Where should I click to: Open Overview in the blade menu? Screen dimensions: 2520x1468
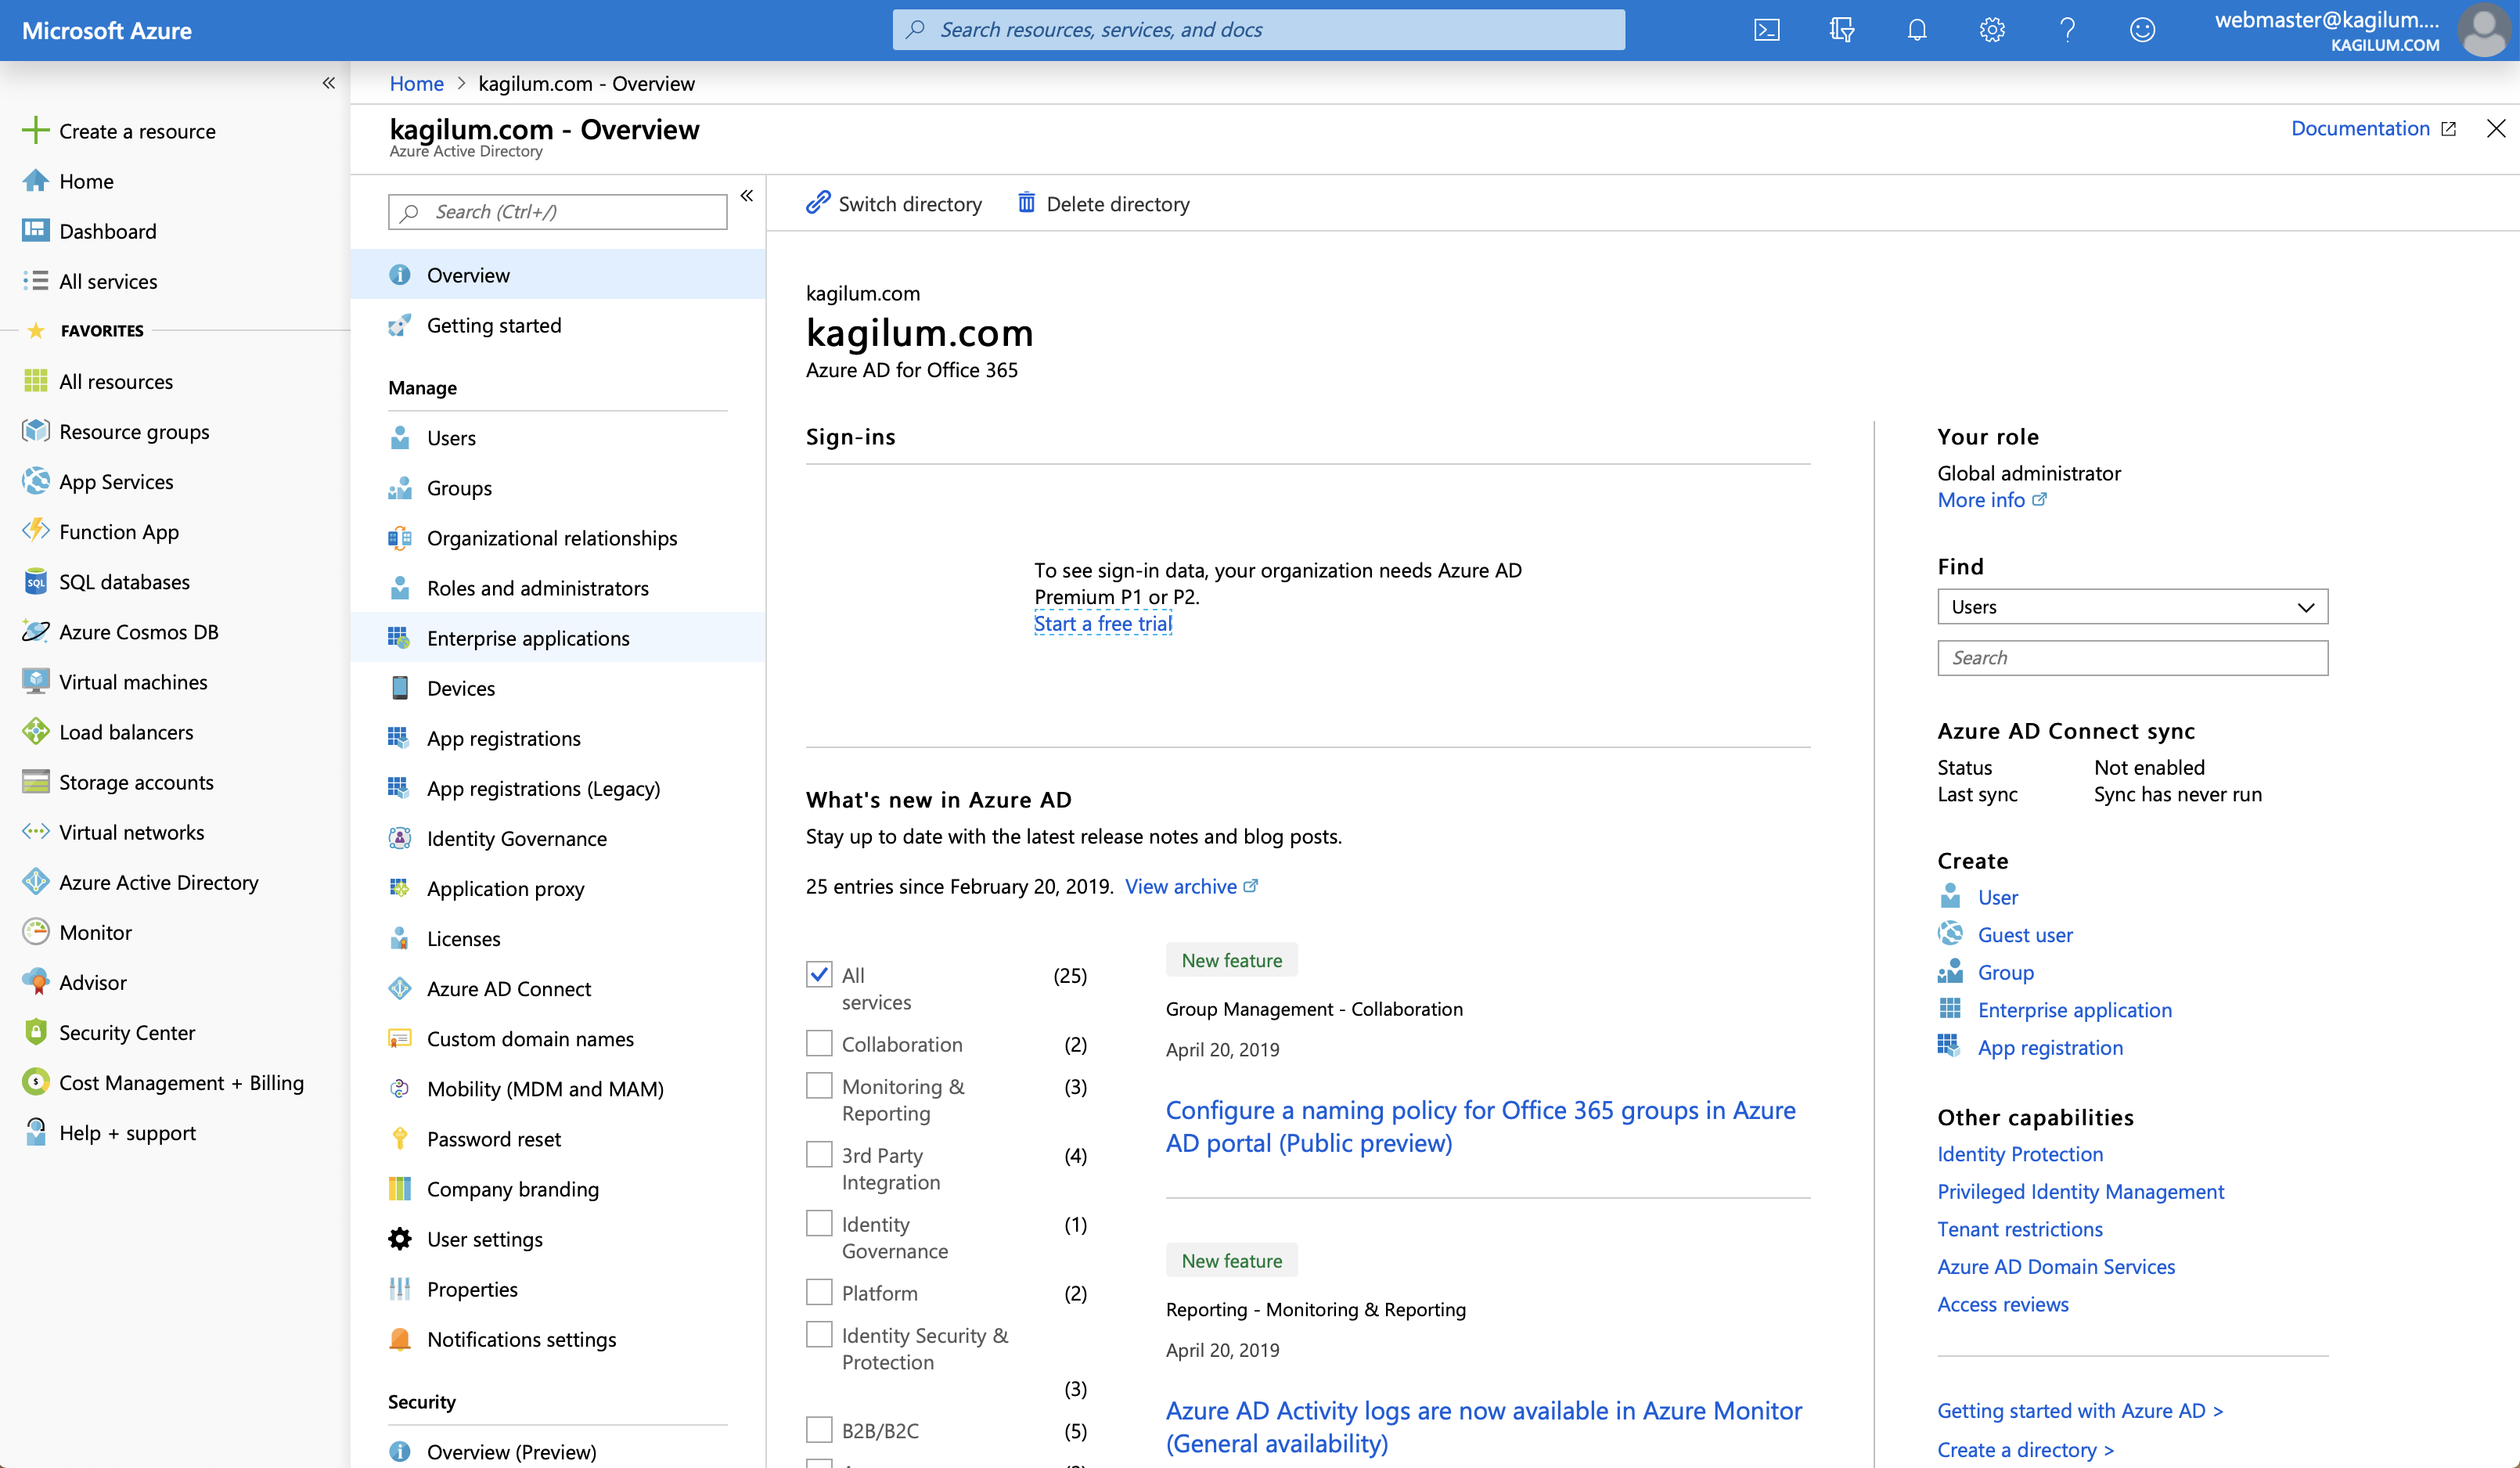(558, 274)
